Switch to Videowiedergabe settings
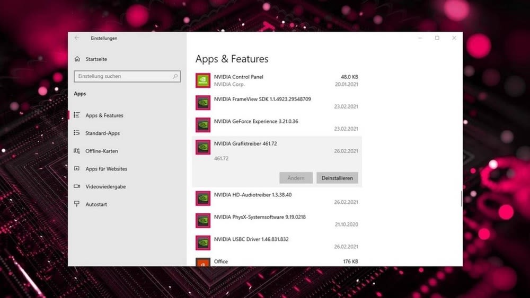This screenshot has height=298, width=530. coord(105,187)
